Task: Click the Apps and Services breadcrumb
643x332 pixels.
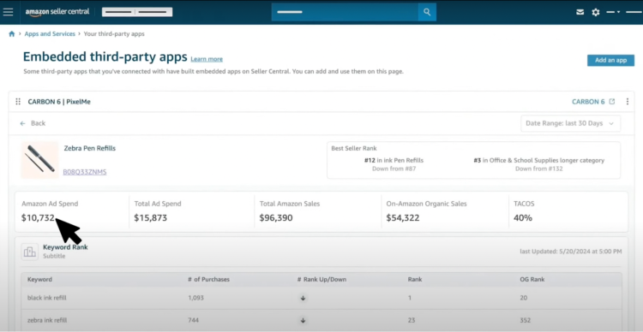Action: (50, 34)
